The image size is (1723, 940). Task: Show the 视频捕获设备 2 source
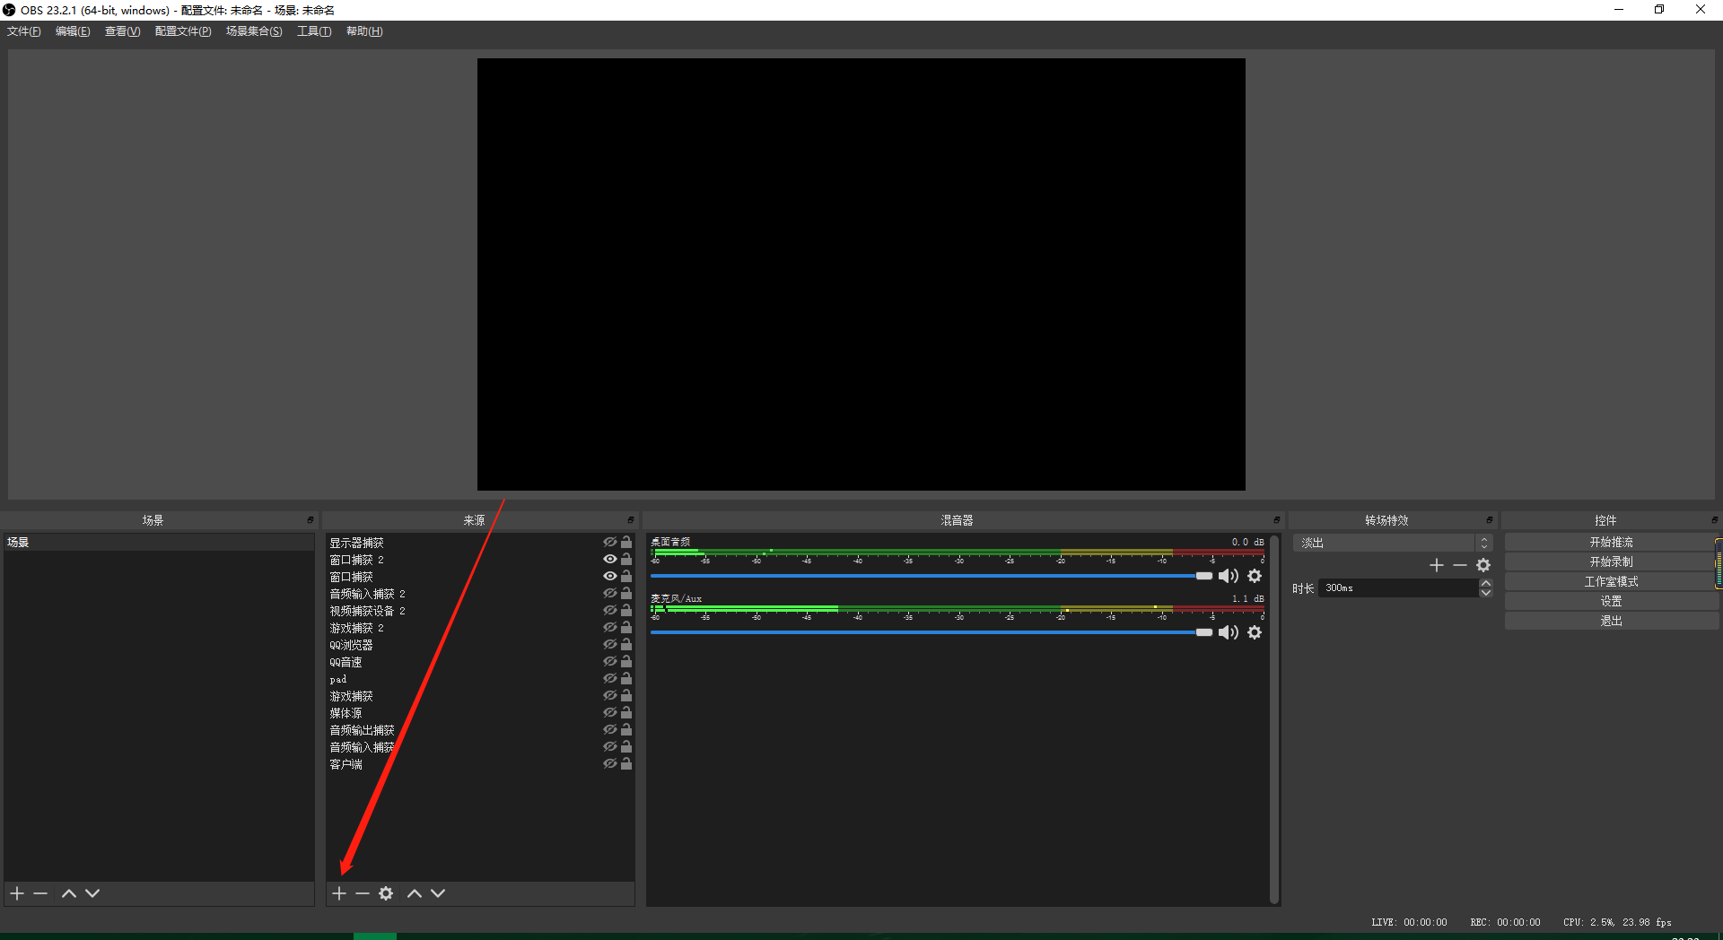610,611
